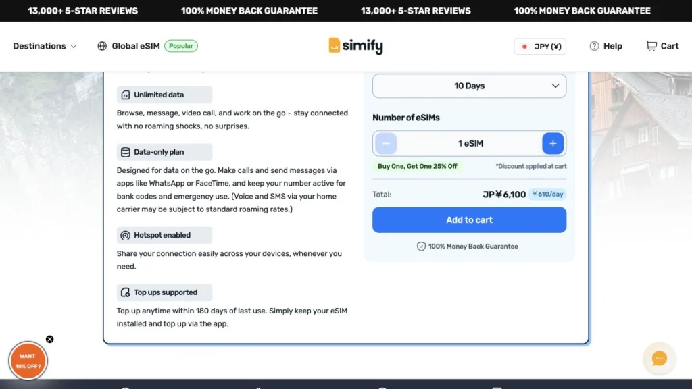692x389 pixels.
Task: Click the Add to cart button
Action: click(x=469, y=219)
